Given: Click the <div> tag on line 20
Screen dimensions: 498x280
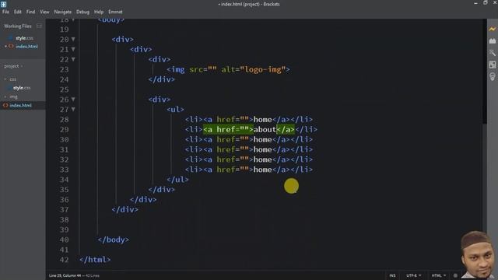Looking at the screenshot, I should click(123, 40).
